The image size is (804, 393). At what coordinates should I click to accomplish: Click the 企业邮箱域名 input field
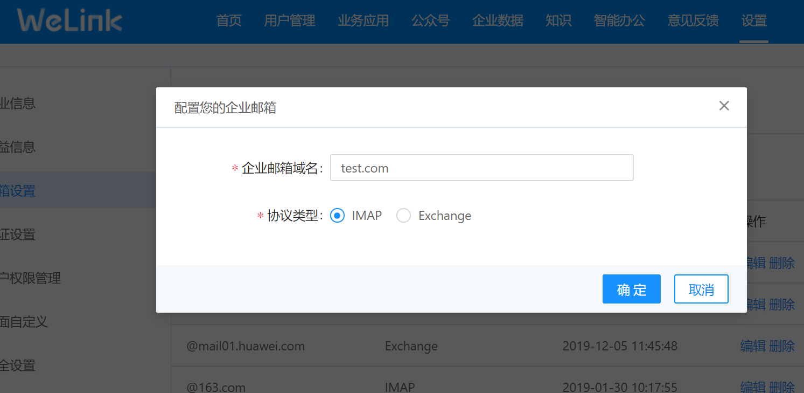tap(481, 168)
